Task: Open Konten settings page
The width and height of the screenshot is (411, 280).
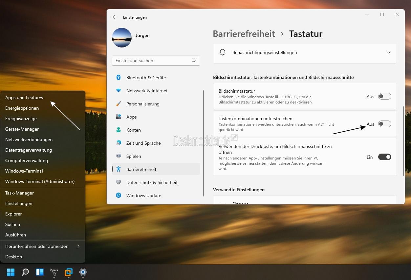Action: pos(156,130)
